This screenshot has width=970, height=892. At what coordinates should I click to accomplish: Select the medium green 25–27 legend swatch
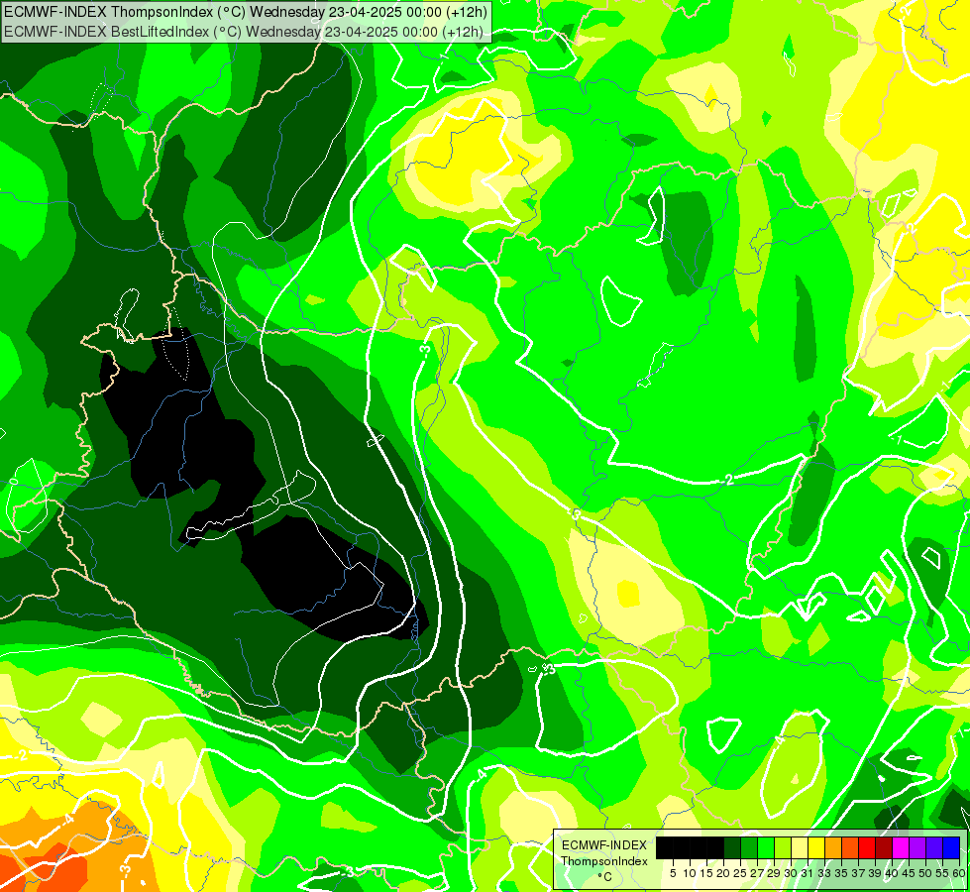(749, 847)
